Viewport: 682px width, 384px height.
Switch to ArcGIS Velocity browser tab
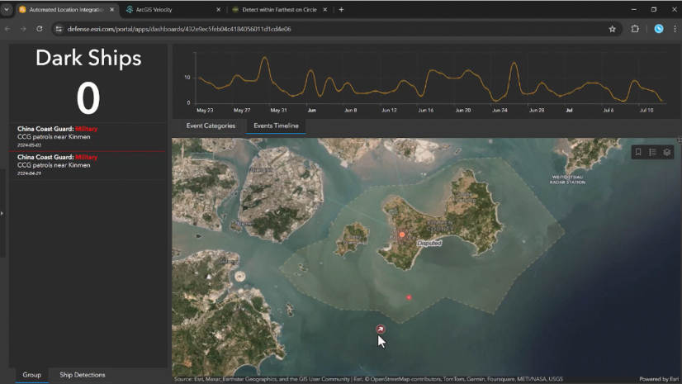(x=155, y=10)
